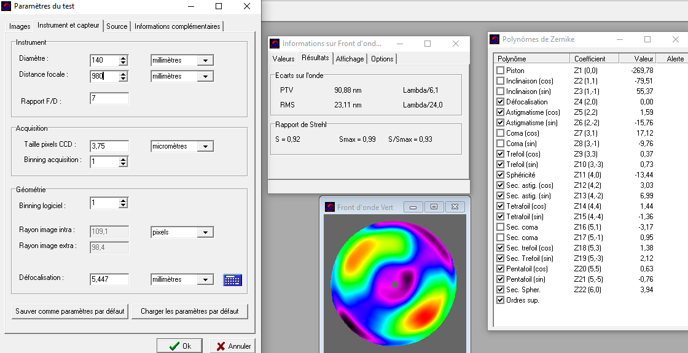Click the RMS Lambda/24,0 value
Image resolution: width=688 pixels, height=353 pixels.
pos(423,105)
